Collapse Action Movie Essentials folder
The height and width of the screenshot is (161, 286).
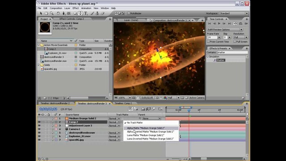(39, 45)
